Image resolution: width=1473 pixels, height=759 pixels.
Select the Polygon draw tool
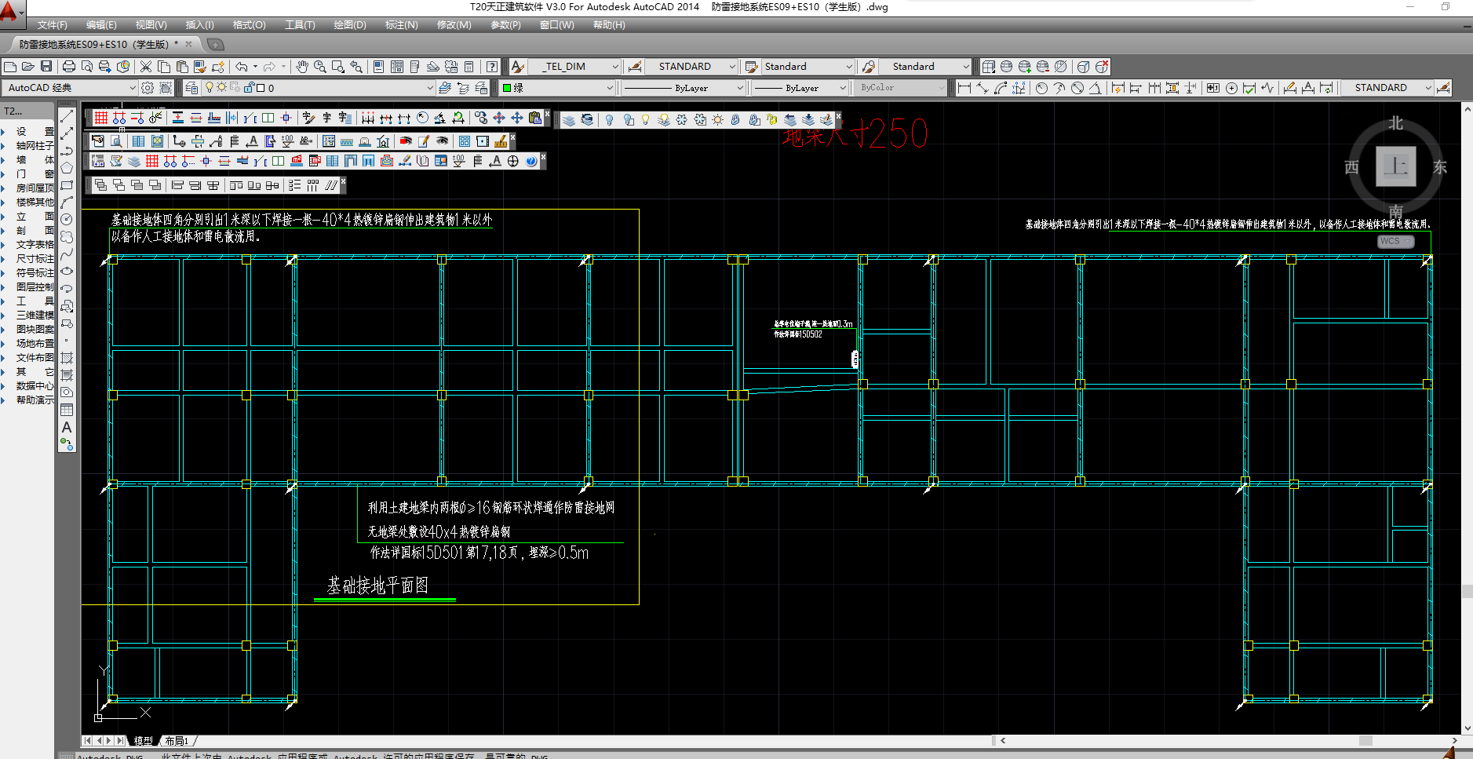point(67,167)
